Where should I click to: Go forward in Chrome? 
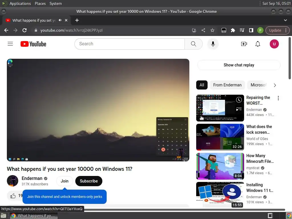click(x=15, y=30)
